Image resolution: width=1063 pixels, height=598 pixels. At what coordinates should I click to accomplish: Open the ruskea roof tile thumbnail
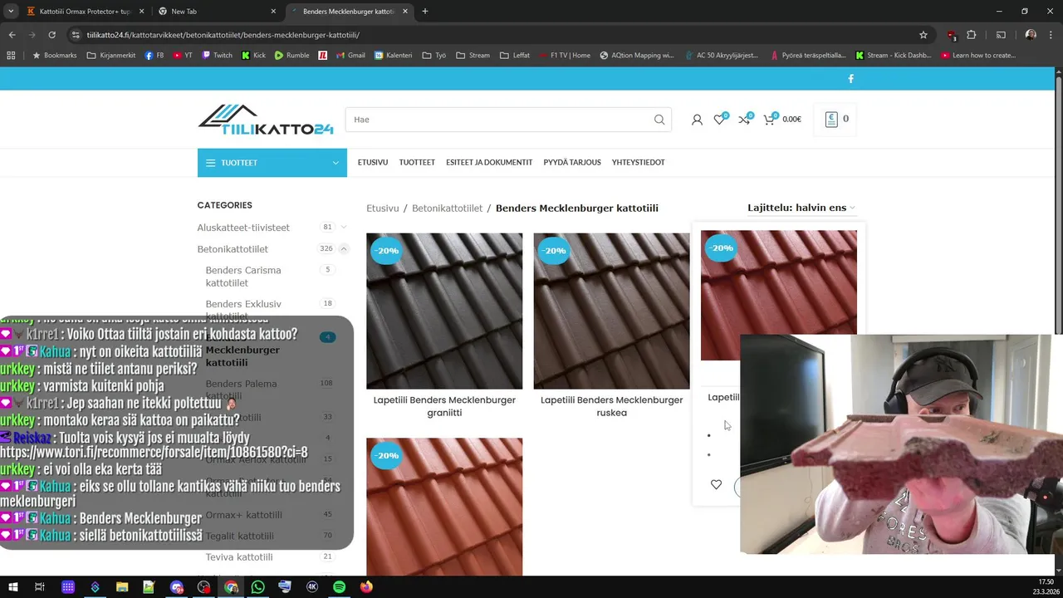point(611,311)
